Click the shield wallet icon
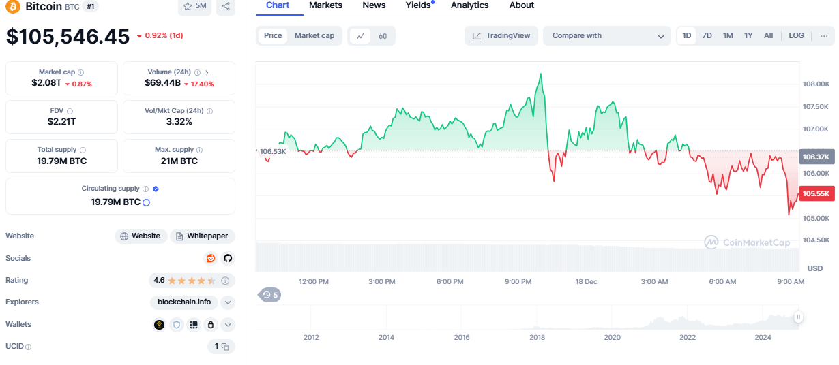The width and height of the screenshot is (839, 365). click(x=177, y=325)
